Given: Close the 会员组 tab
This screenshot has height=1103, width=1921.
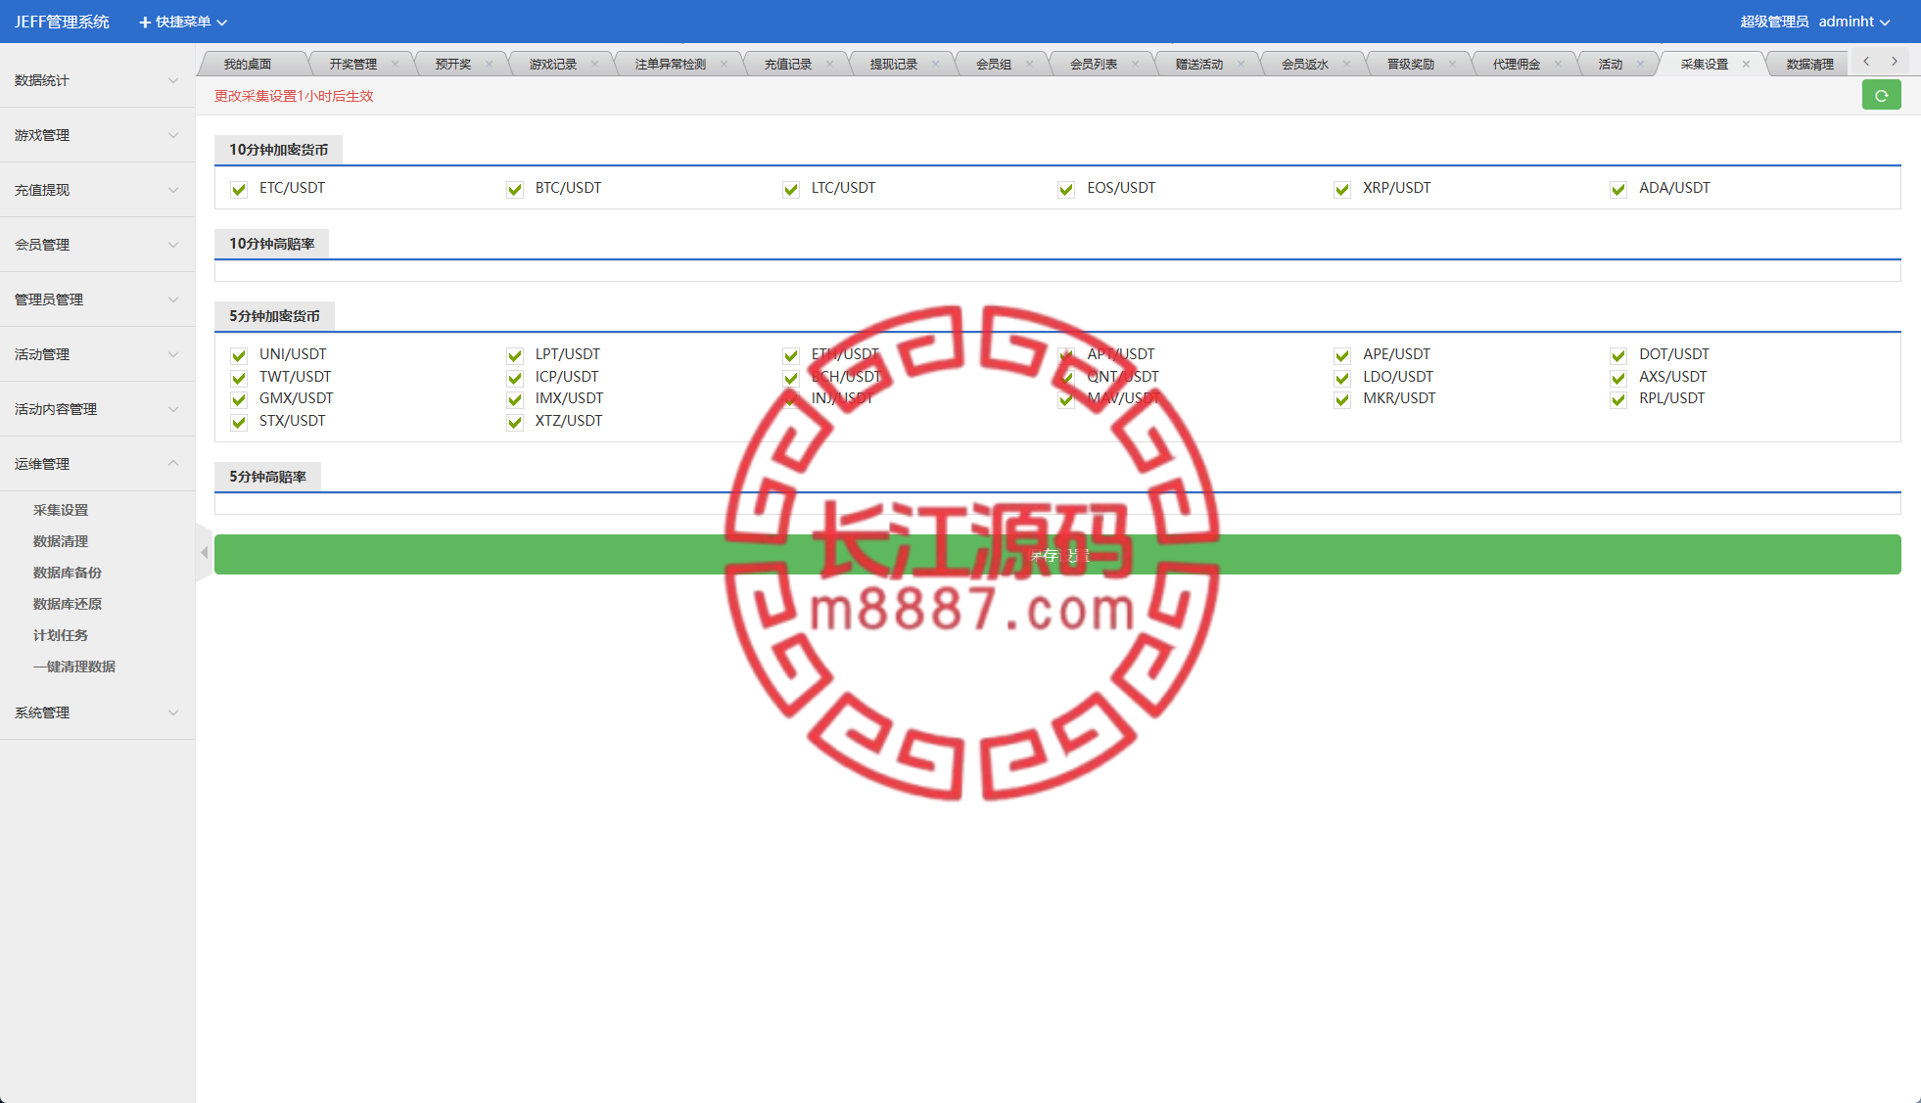Looking at the screenshot, I should point(1029,65).
